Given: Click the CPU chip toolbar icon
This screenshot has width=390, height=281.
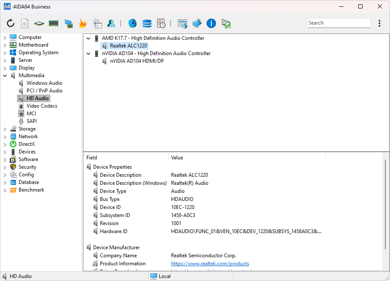Looking at the screenshot, I should point(39,23).
